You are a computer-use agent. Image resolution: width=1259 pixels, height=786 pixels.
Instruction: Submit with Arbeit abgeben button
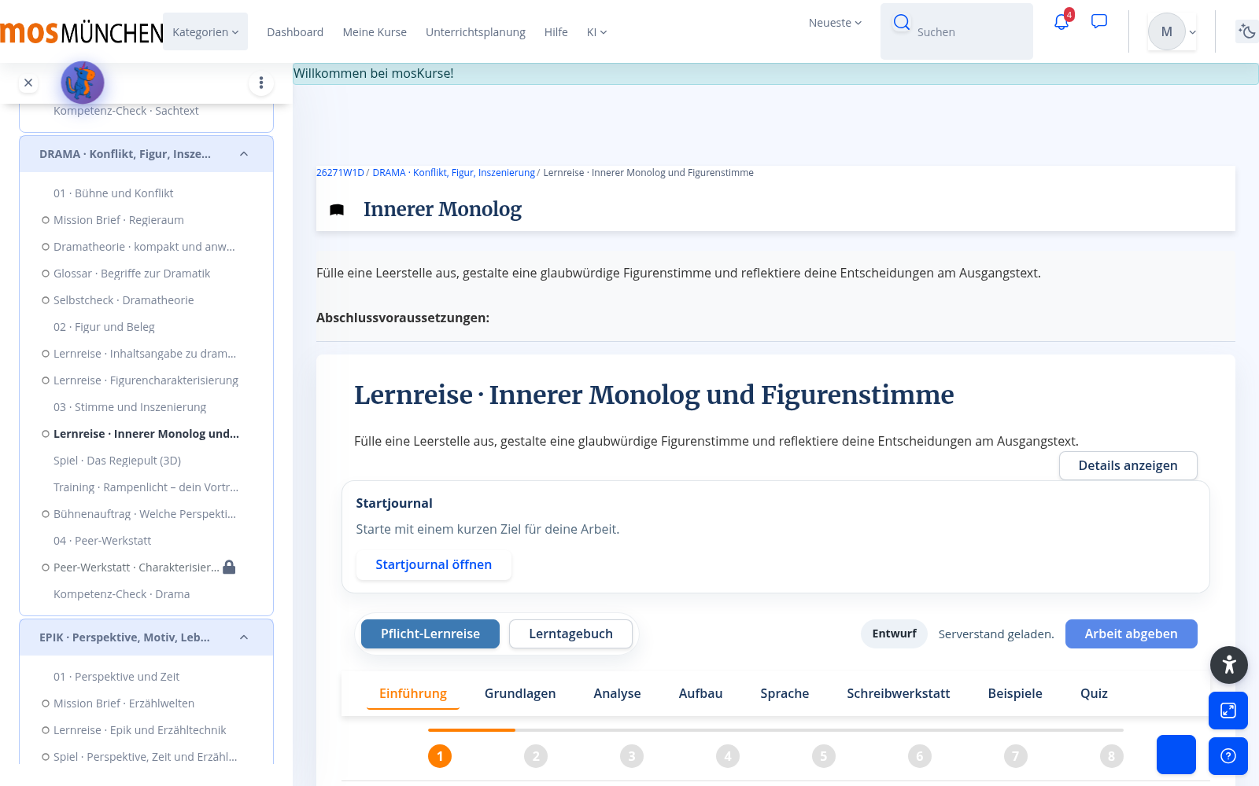pyautogui.click(x=1131, y=634)
